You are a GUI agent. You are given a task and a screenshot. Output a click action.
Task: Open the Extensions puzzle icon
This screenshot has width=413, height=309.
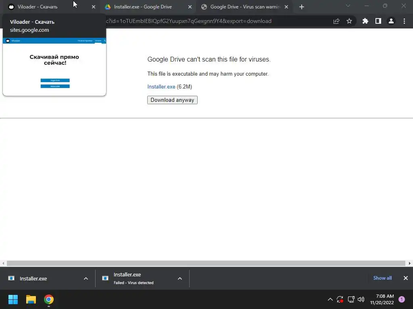pyautogui.click(x=365, y=21)
